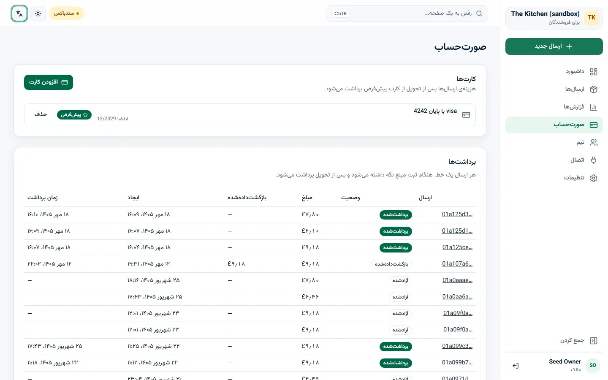
Task: Click the logout arrow icon
Action: (516, 366)
